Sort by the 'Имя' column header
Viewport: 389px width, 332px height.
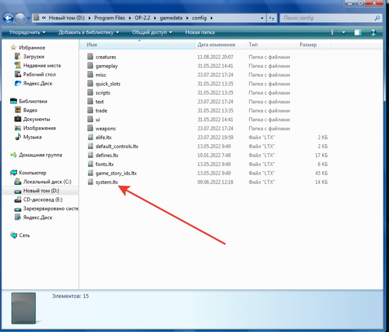138,45
